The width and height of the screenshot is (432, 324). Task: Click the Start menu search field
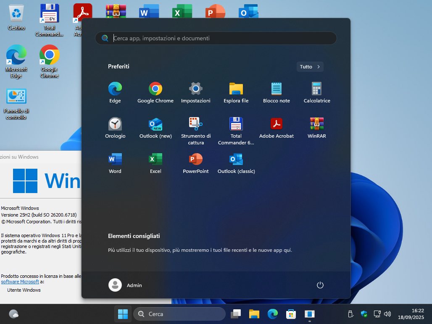[216, 38]
